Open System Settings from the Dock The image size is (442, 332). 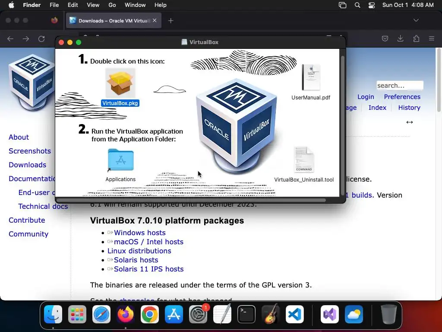[198, 314]
